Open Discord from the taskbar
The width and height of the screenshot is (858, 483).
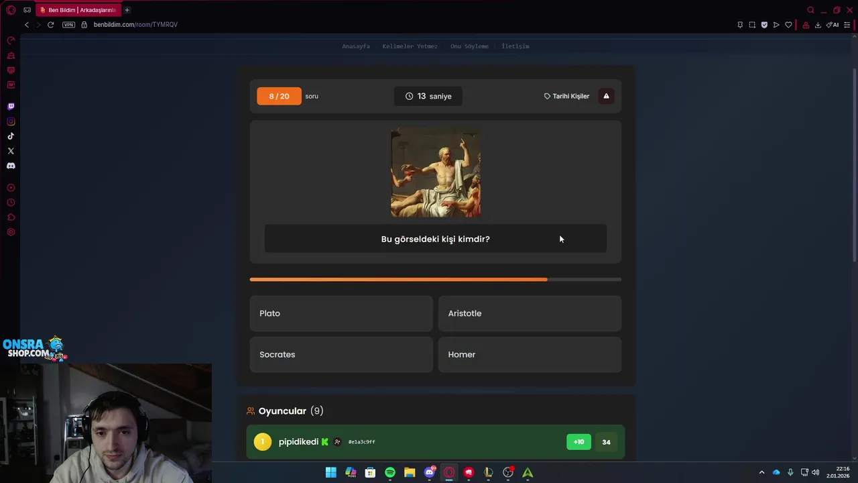(x=430, y=472)
